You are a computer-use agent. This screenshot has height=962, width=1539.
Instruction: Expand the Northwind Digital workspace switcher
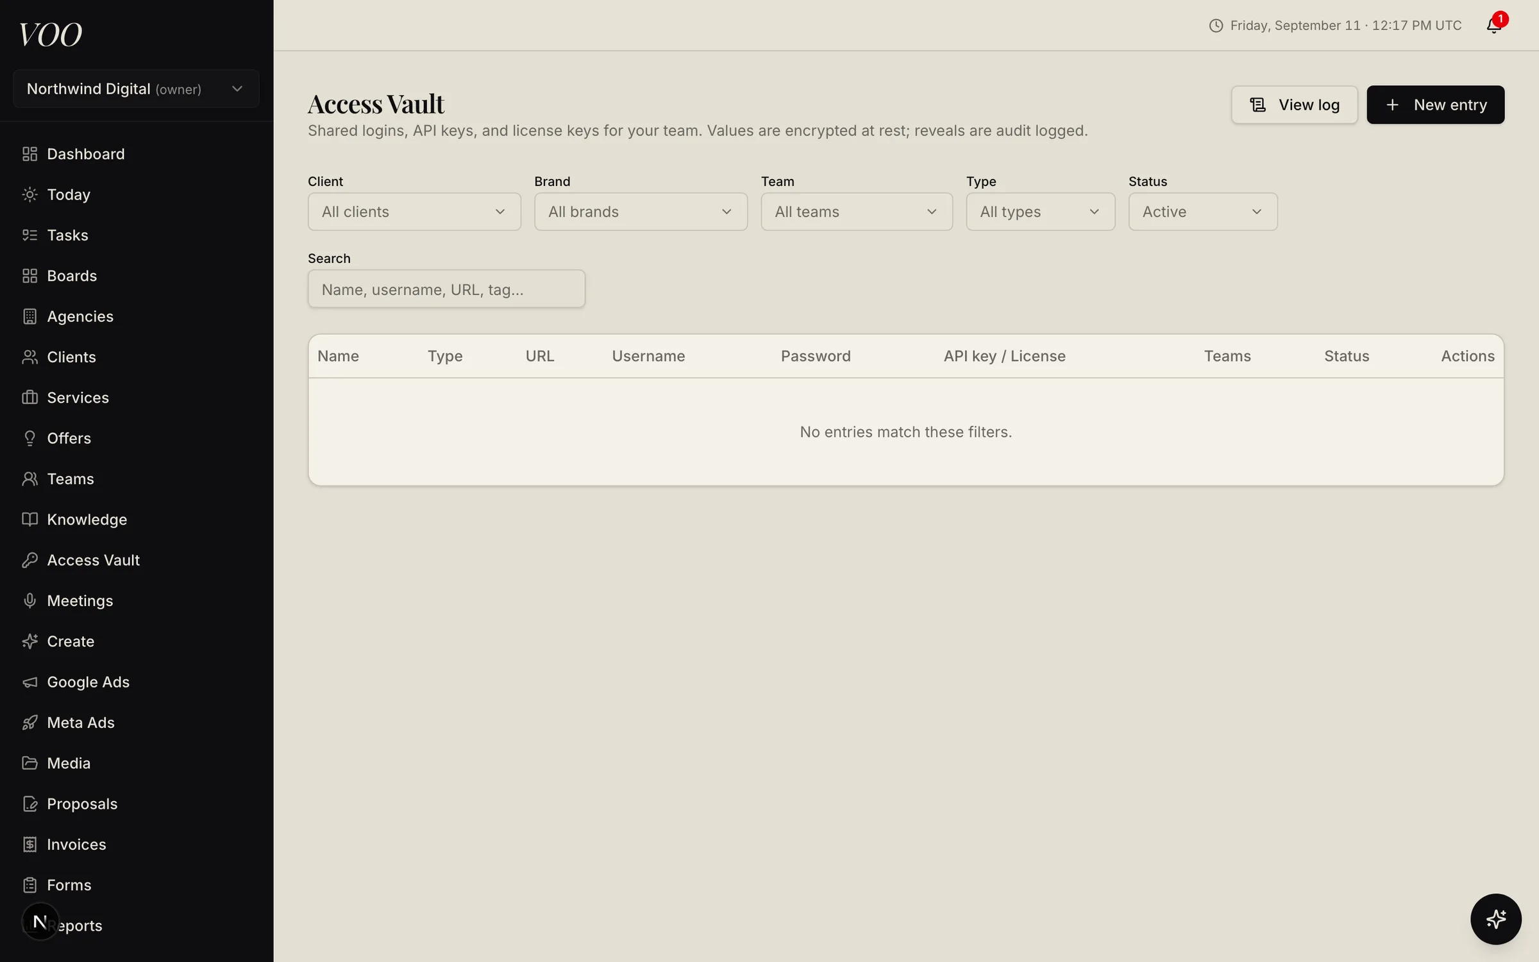pos(136,89)
